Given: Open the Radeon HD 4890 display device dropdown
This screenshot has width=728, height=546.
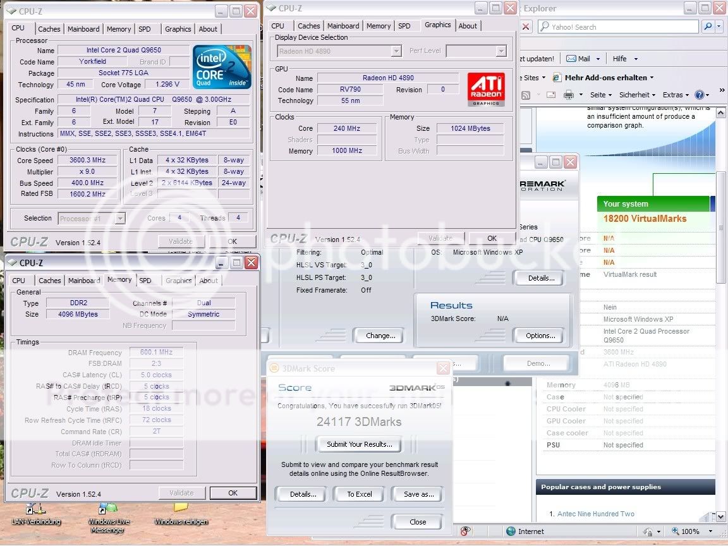Looking at the screenshot, I should tap(396, 51).
